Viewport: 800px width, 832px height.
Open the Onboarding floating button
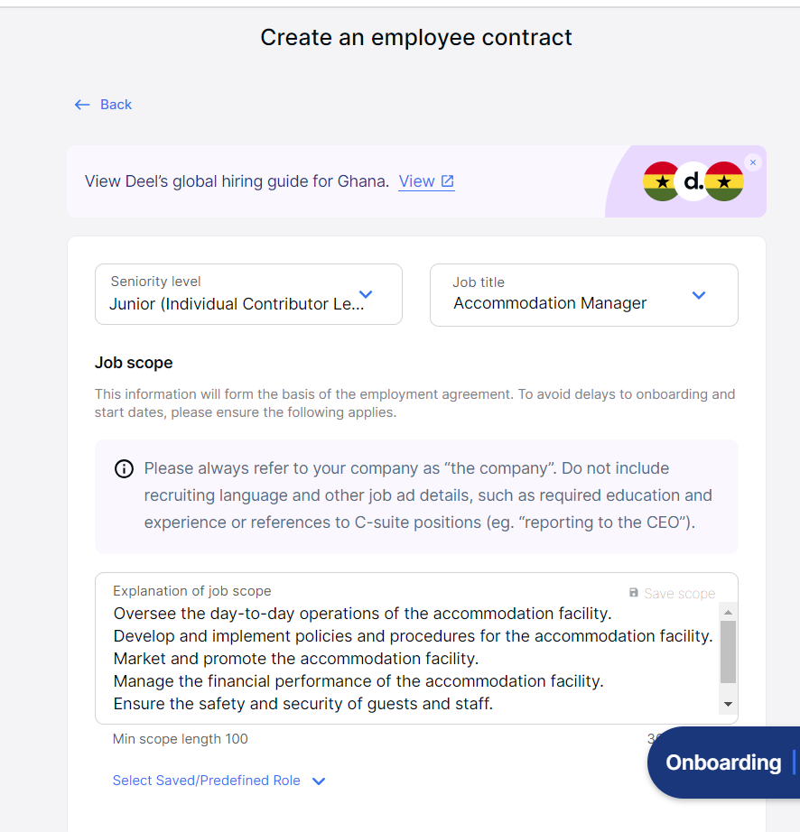pyautogui.click(x=723, y=763)
